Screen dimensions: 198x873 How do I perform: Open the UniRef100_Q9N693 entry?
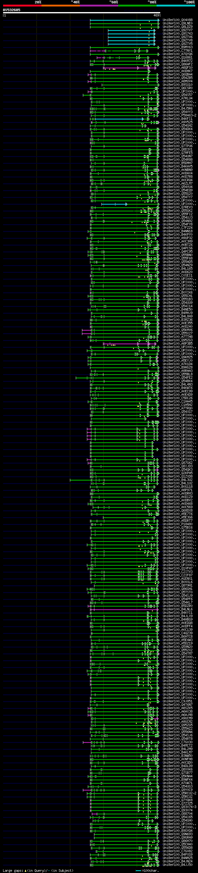[x=178, y=834]
